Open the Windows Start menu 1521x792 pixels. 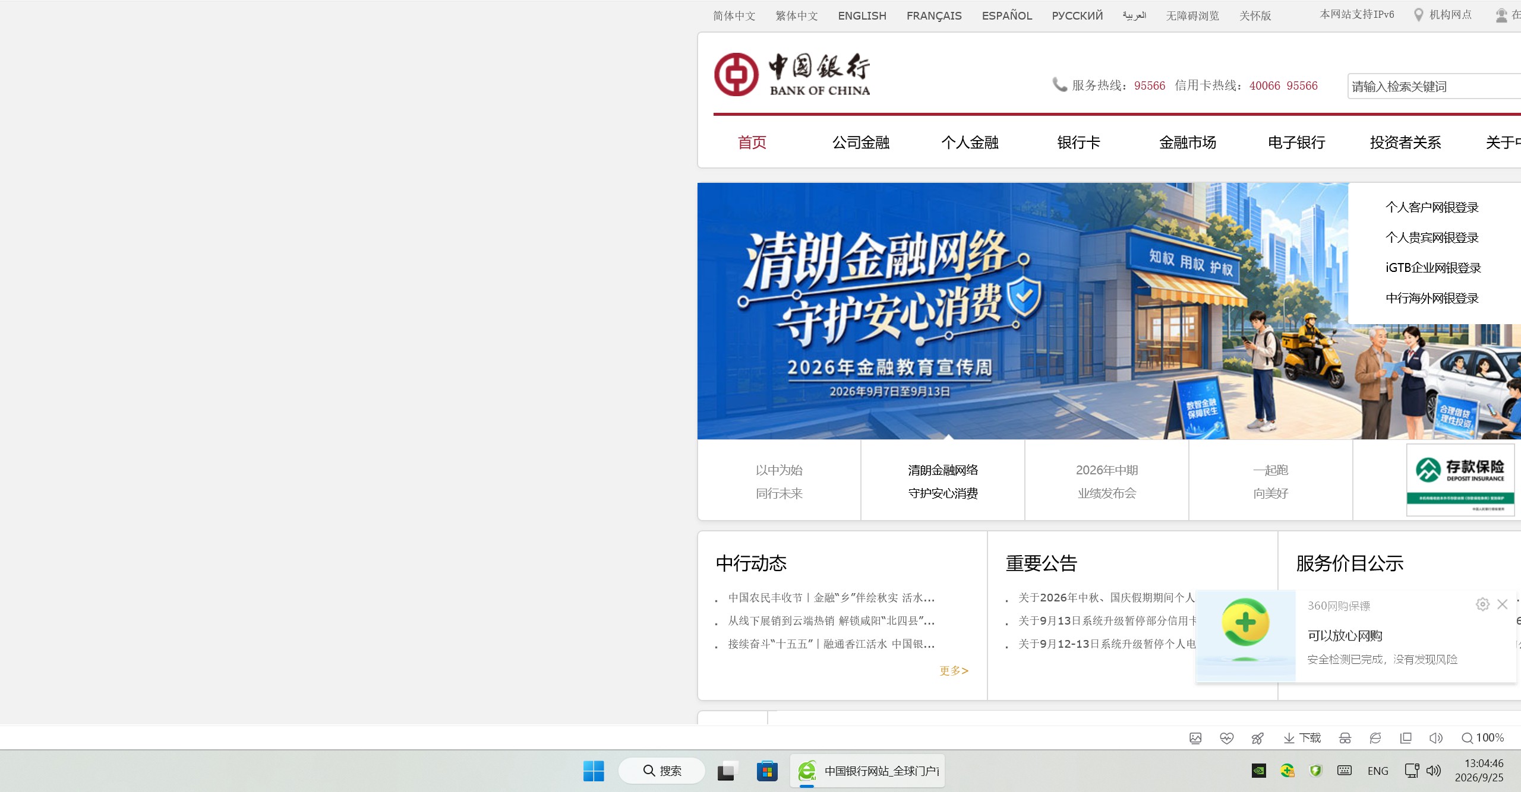click(x=594, y=771)
